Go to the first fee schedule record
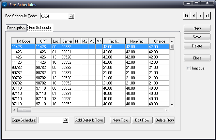 (187, 16)
